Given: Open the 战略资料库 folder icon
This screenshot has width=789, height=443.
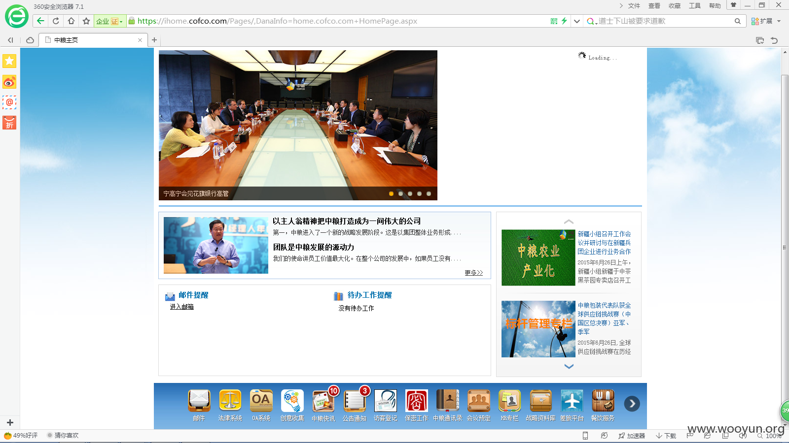Looking at the screenshot, I should click(541, 401).
